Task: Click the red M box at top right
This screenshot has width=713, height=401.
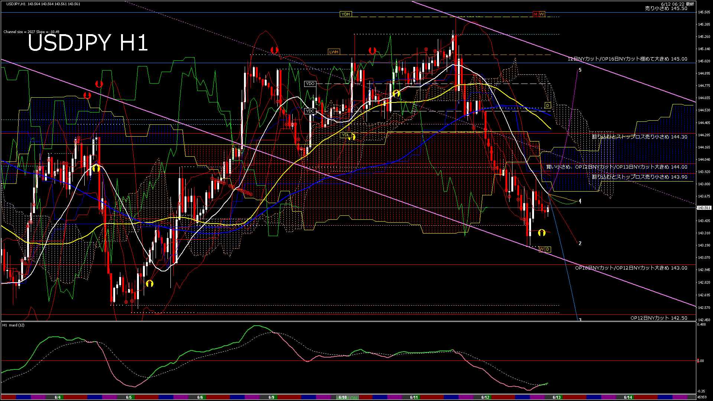Action: coord(535,14)
